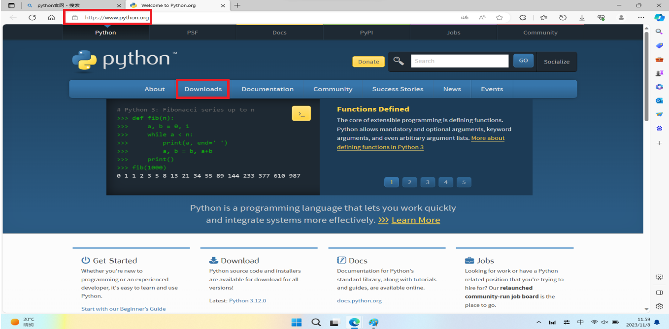Open notification bell in tray
This screenshot has height=329, width=669.
coord(657,323)
